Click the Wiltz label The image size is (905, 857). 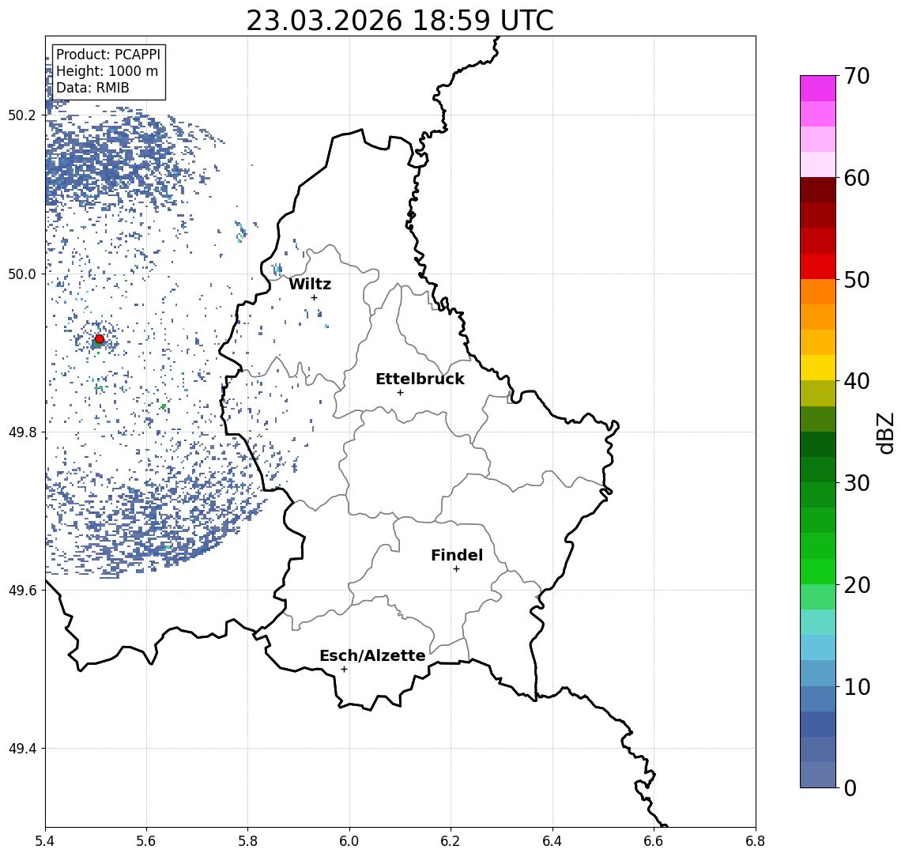point(310,284)
